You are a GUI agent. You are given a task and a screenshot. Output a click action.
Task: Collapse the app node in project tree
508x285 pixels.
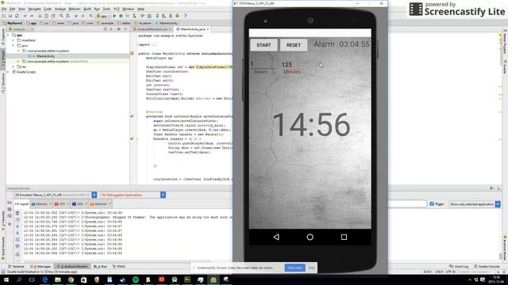[9, 35]
